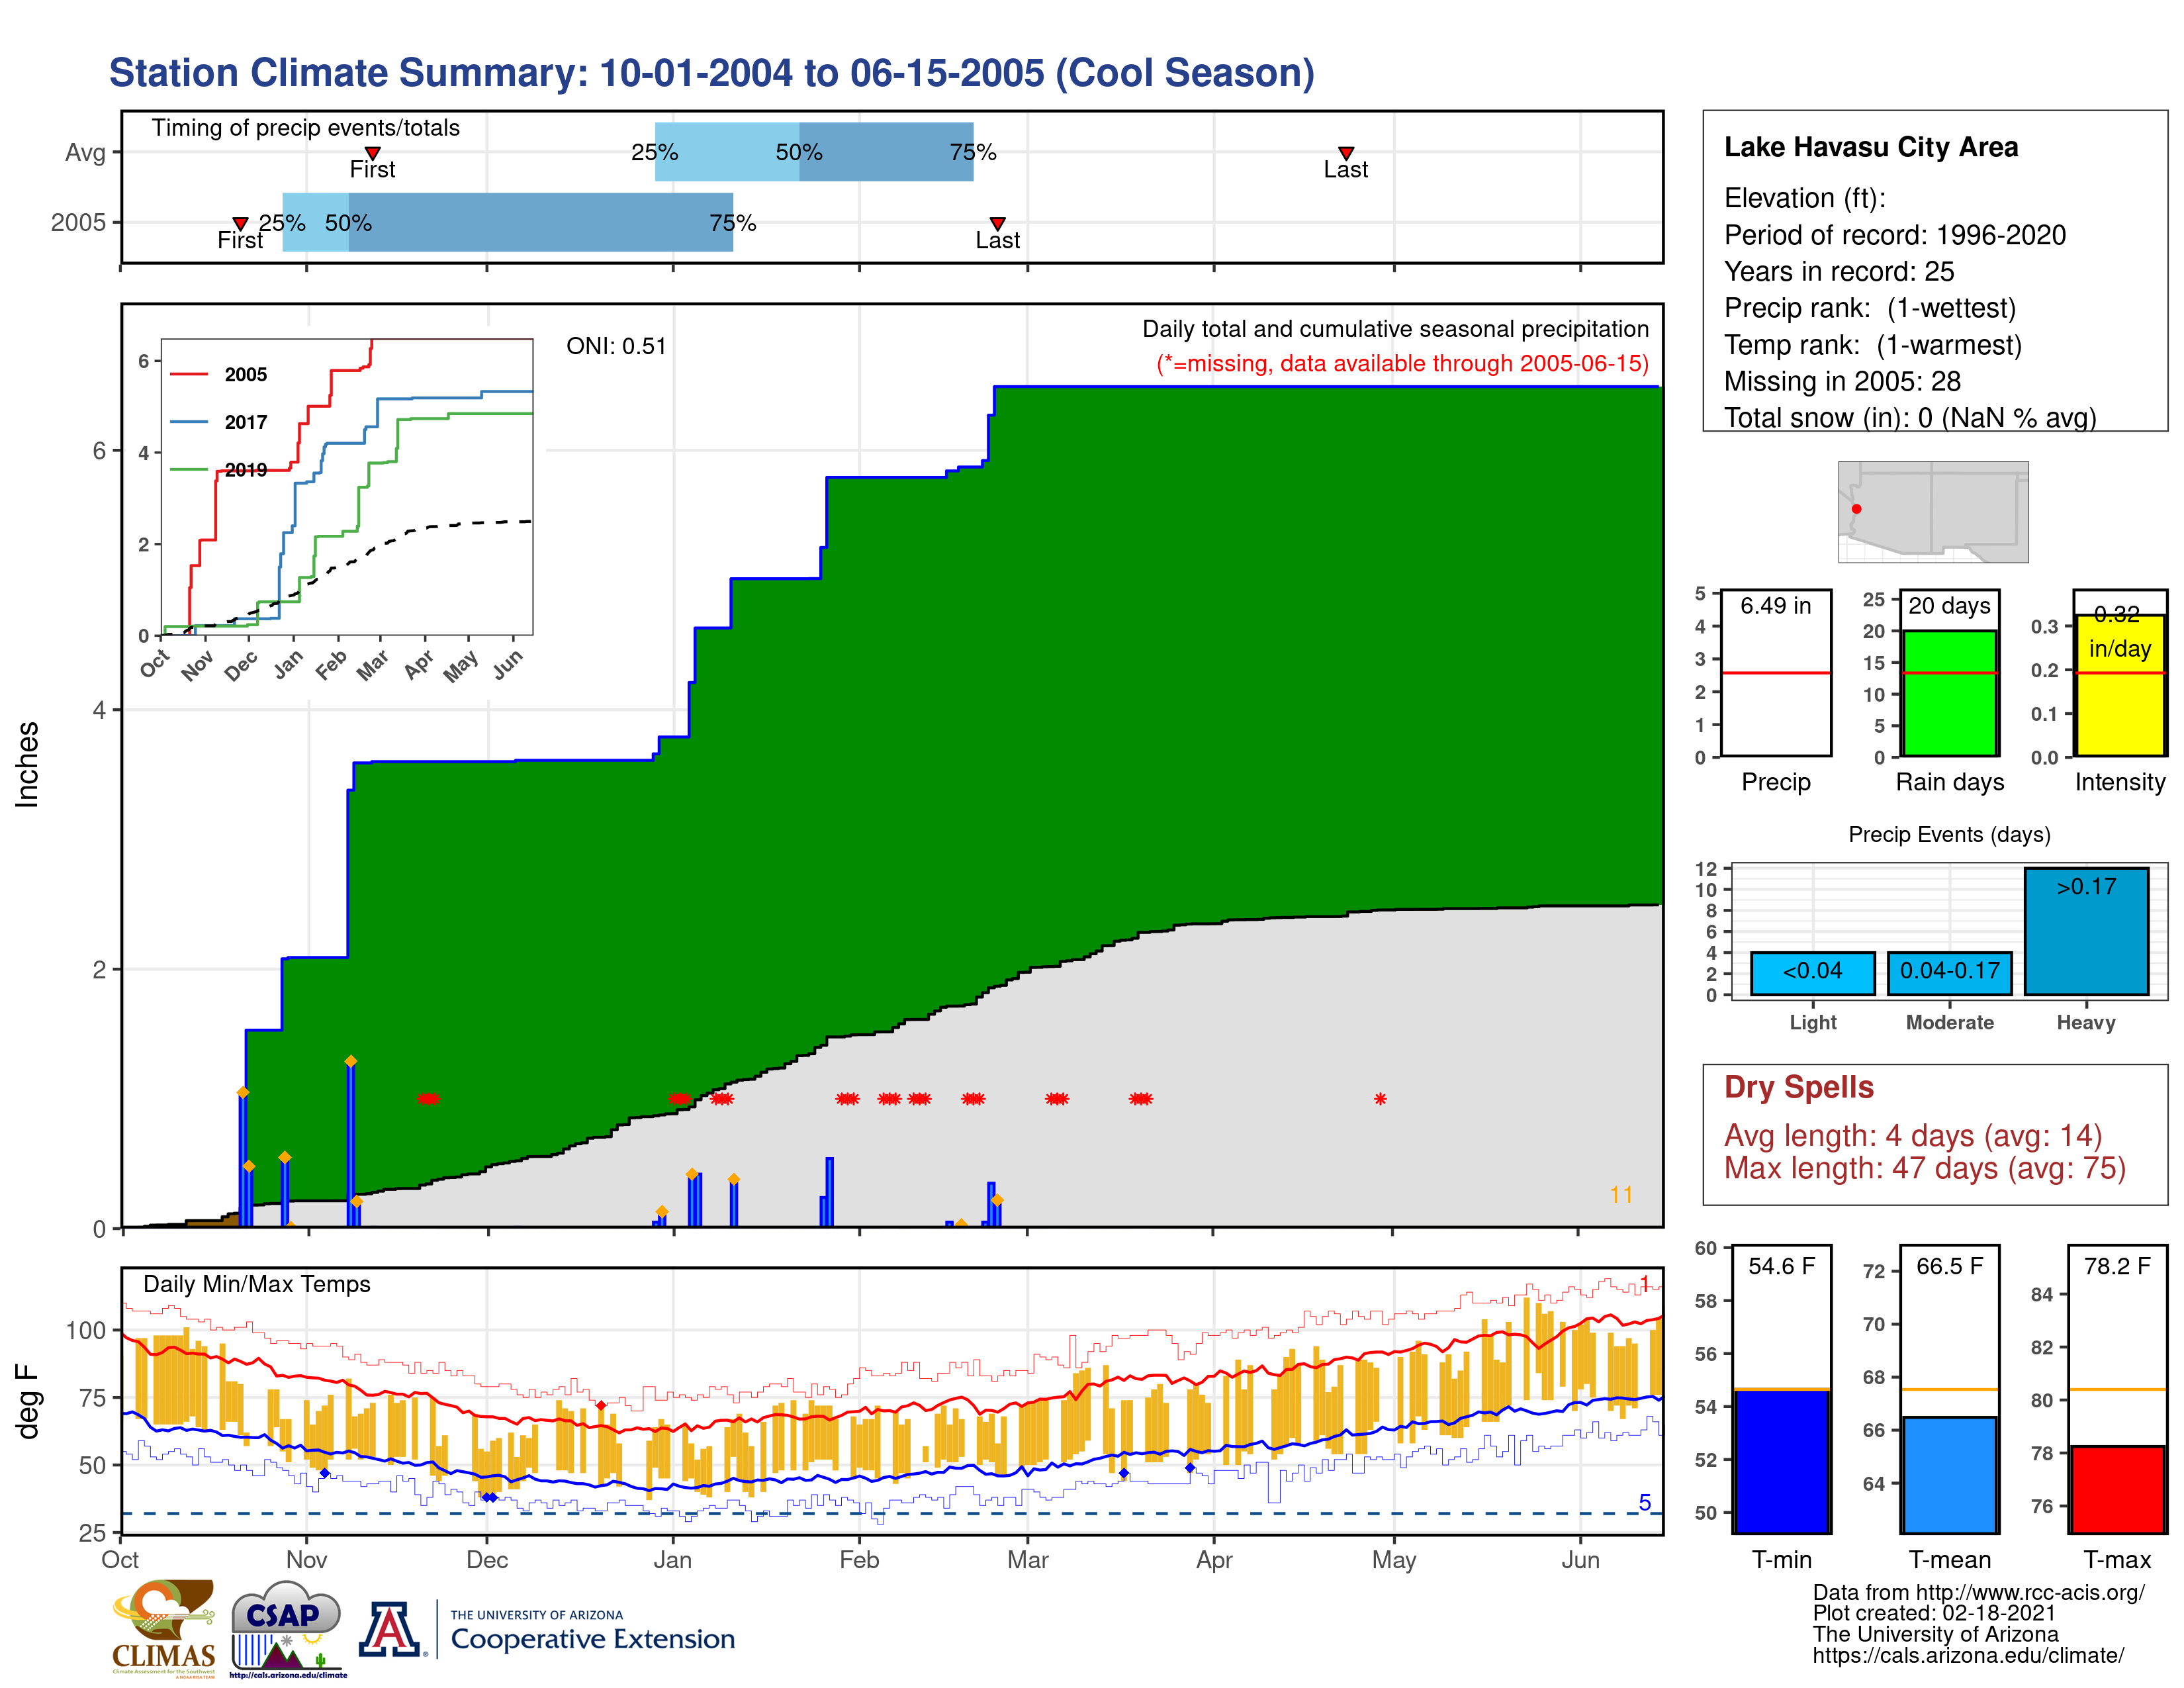
Task: Click the Station Climate Summary title
Action: (711, 73)
